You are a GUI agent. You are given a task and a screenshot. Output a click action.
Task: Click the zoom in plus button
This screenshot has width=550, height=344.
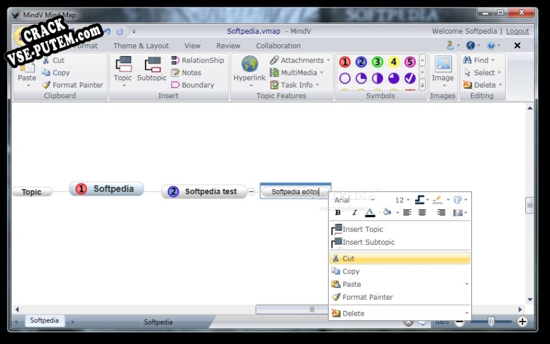(522, 322)
